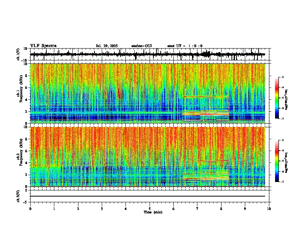Click the "-7" label on ch.1 colorbar

(x=282, y=119)
